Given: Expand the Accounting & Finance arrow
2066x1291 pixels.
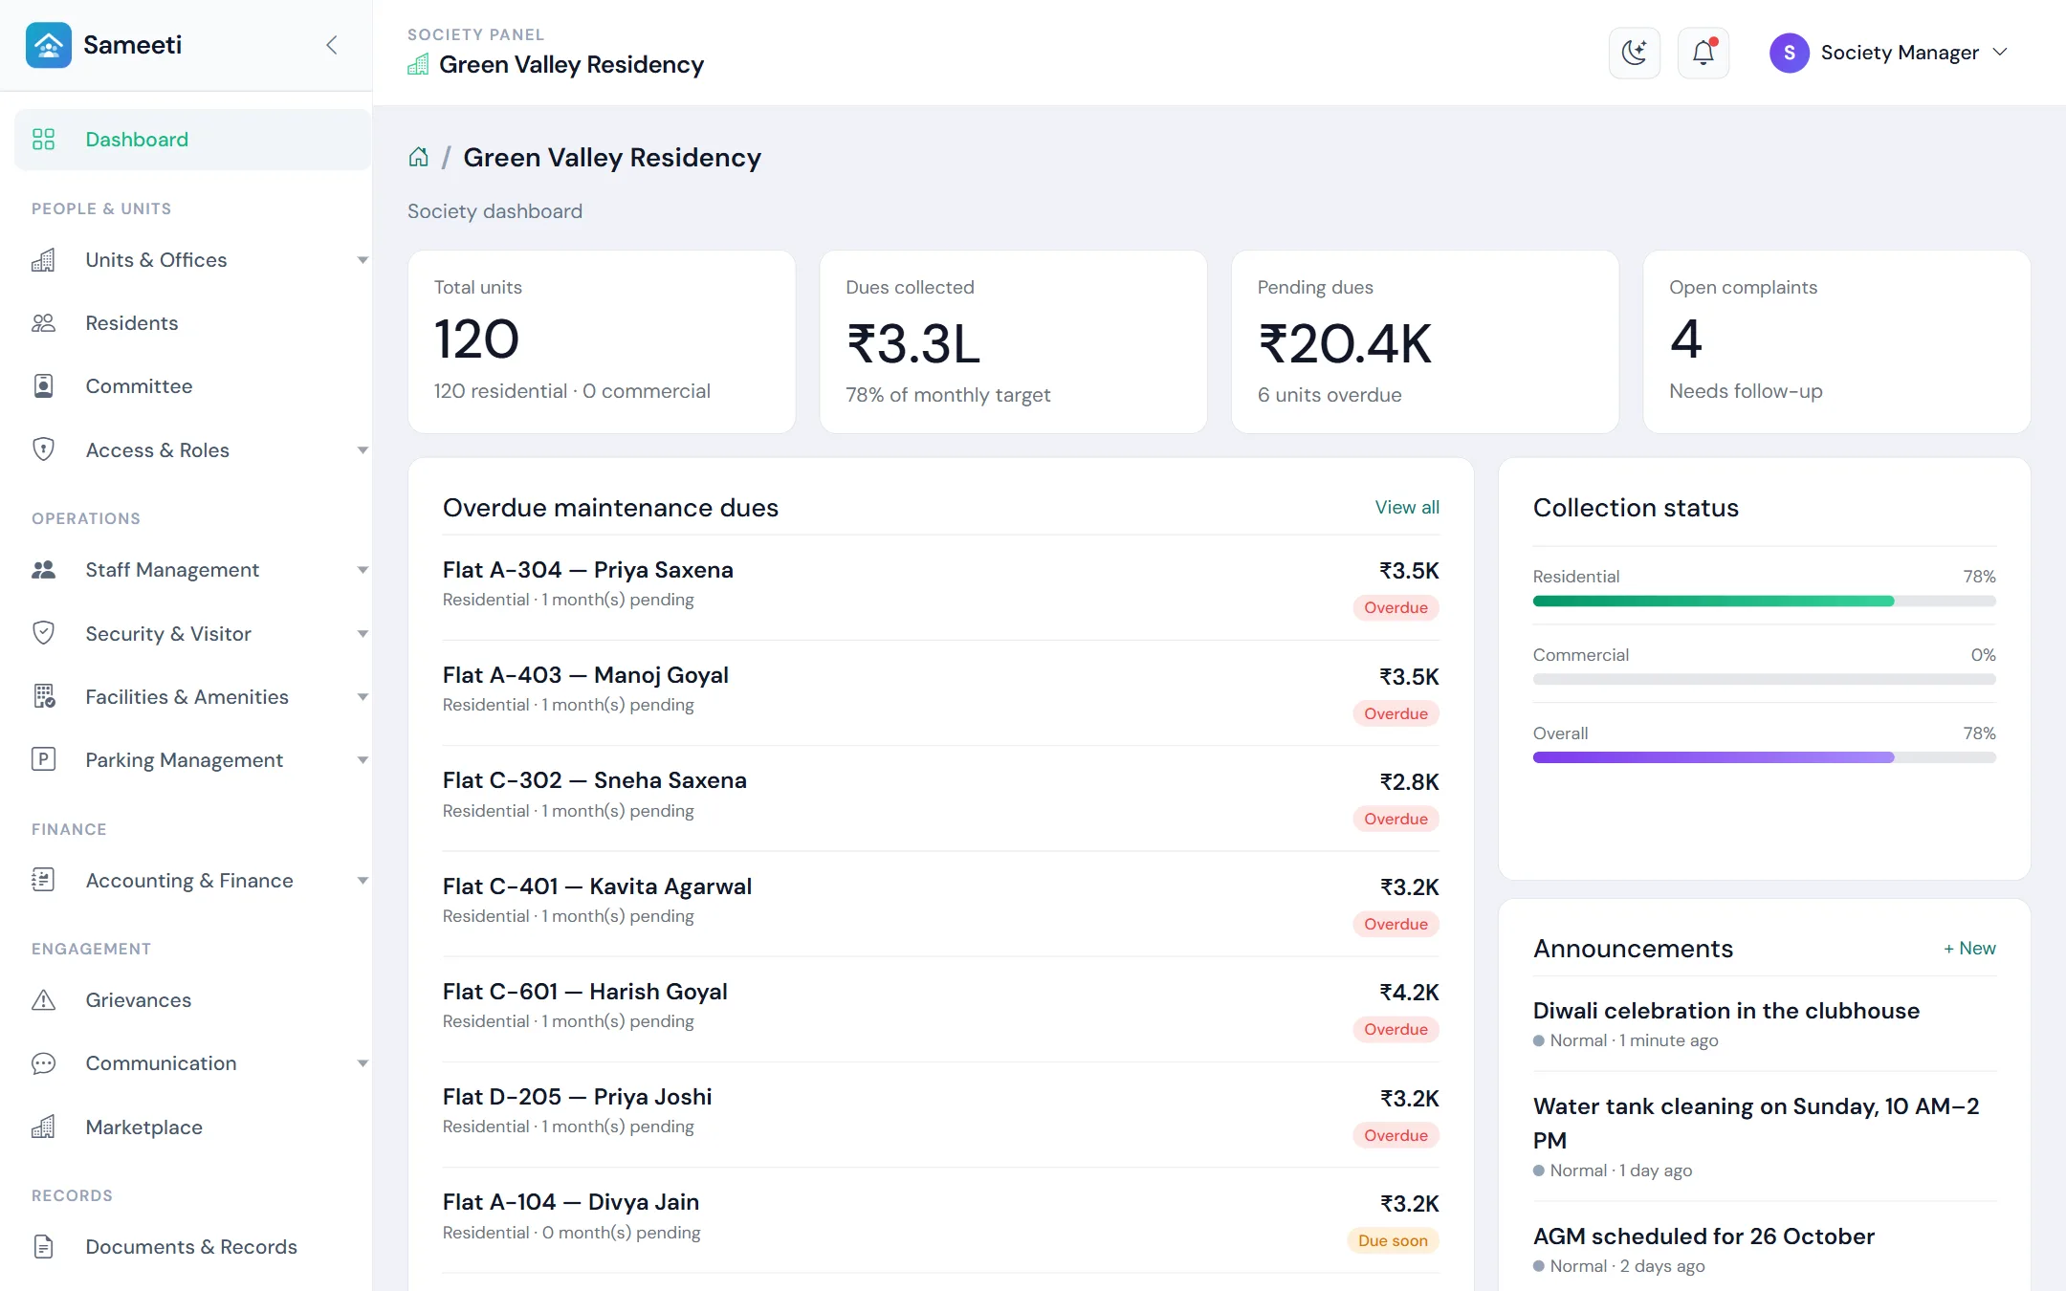Looking at the screenshot, I should (x=363, y=881).
